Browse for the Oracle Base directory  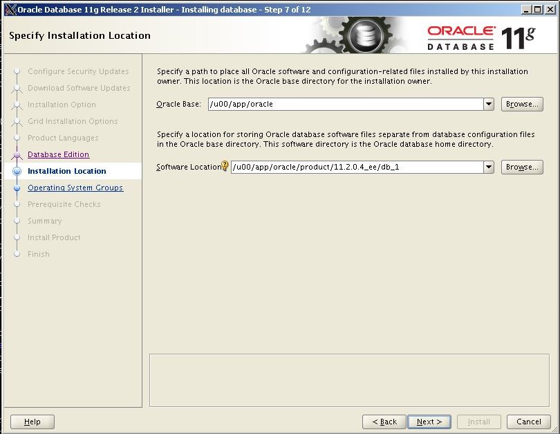522,104
